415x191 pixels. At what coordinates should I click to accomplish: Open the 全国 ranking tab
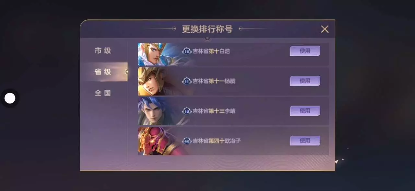coord(103,93)
